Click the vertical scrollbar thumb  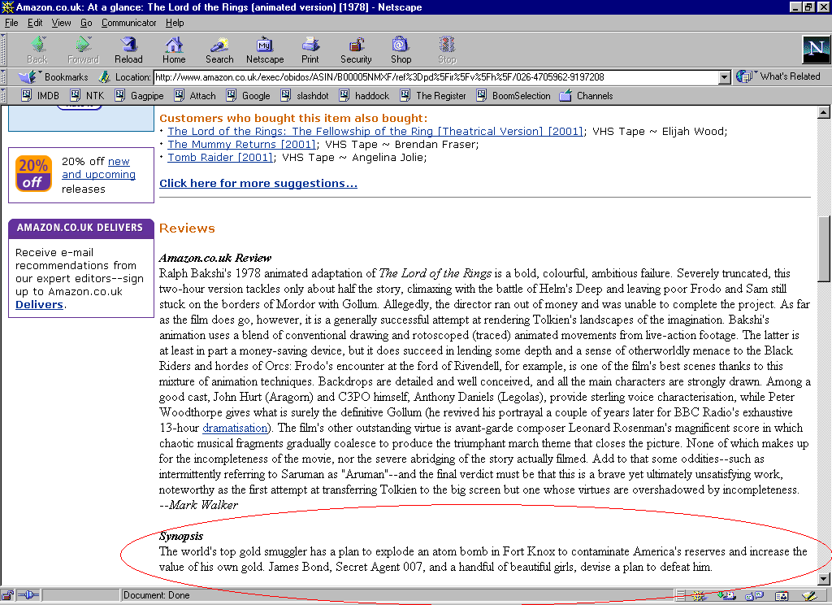(x=824, y=250)
